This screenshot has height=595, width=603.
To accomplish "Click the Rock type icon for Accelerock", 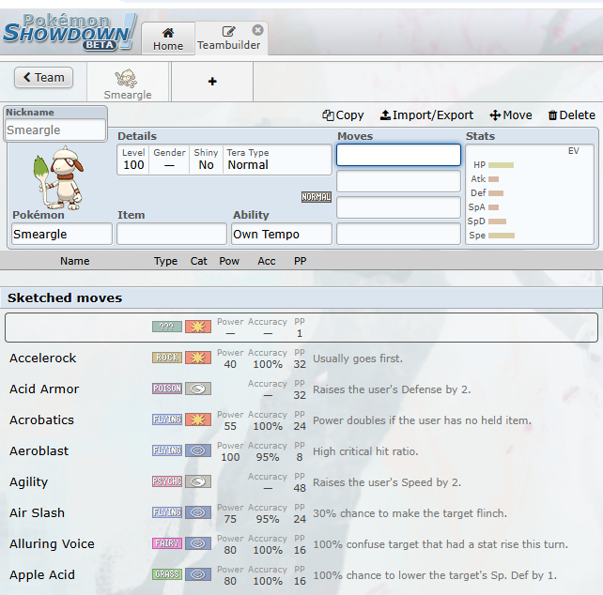I will [x=167, y=358].
